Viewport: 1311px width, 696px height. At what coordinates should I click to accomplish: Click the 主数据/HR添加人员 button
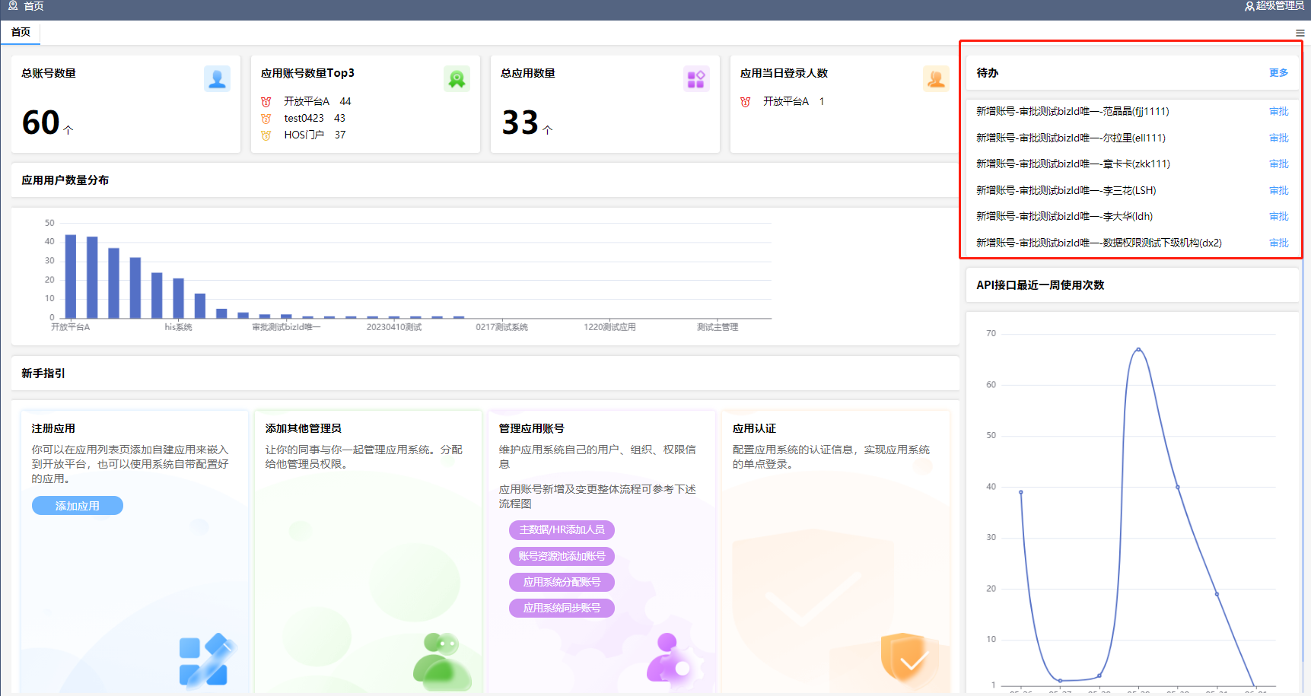(562, 530)
